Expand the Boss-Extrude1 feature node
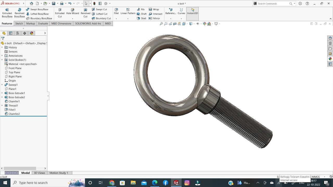The image size is (333, 187). pos(2,93)
